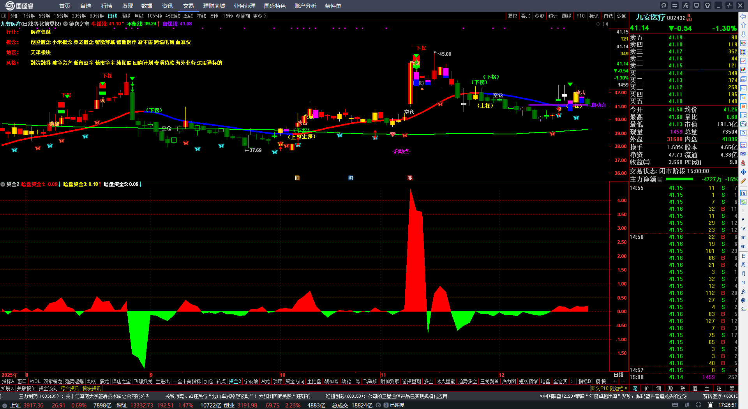Click the pencil drawing icon in right sidebar
This screenshot has width=748, height=409.
[x=743, y=181]
